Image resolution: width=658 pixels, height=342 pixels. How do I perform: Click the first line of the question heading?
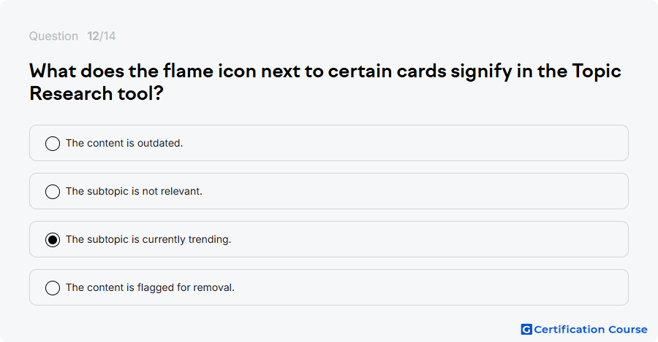[x=325, y=71]
